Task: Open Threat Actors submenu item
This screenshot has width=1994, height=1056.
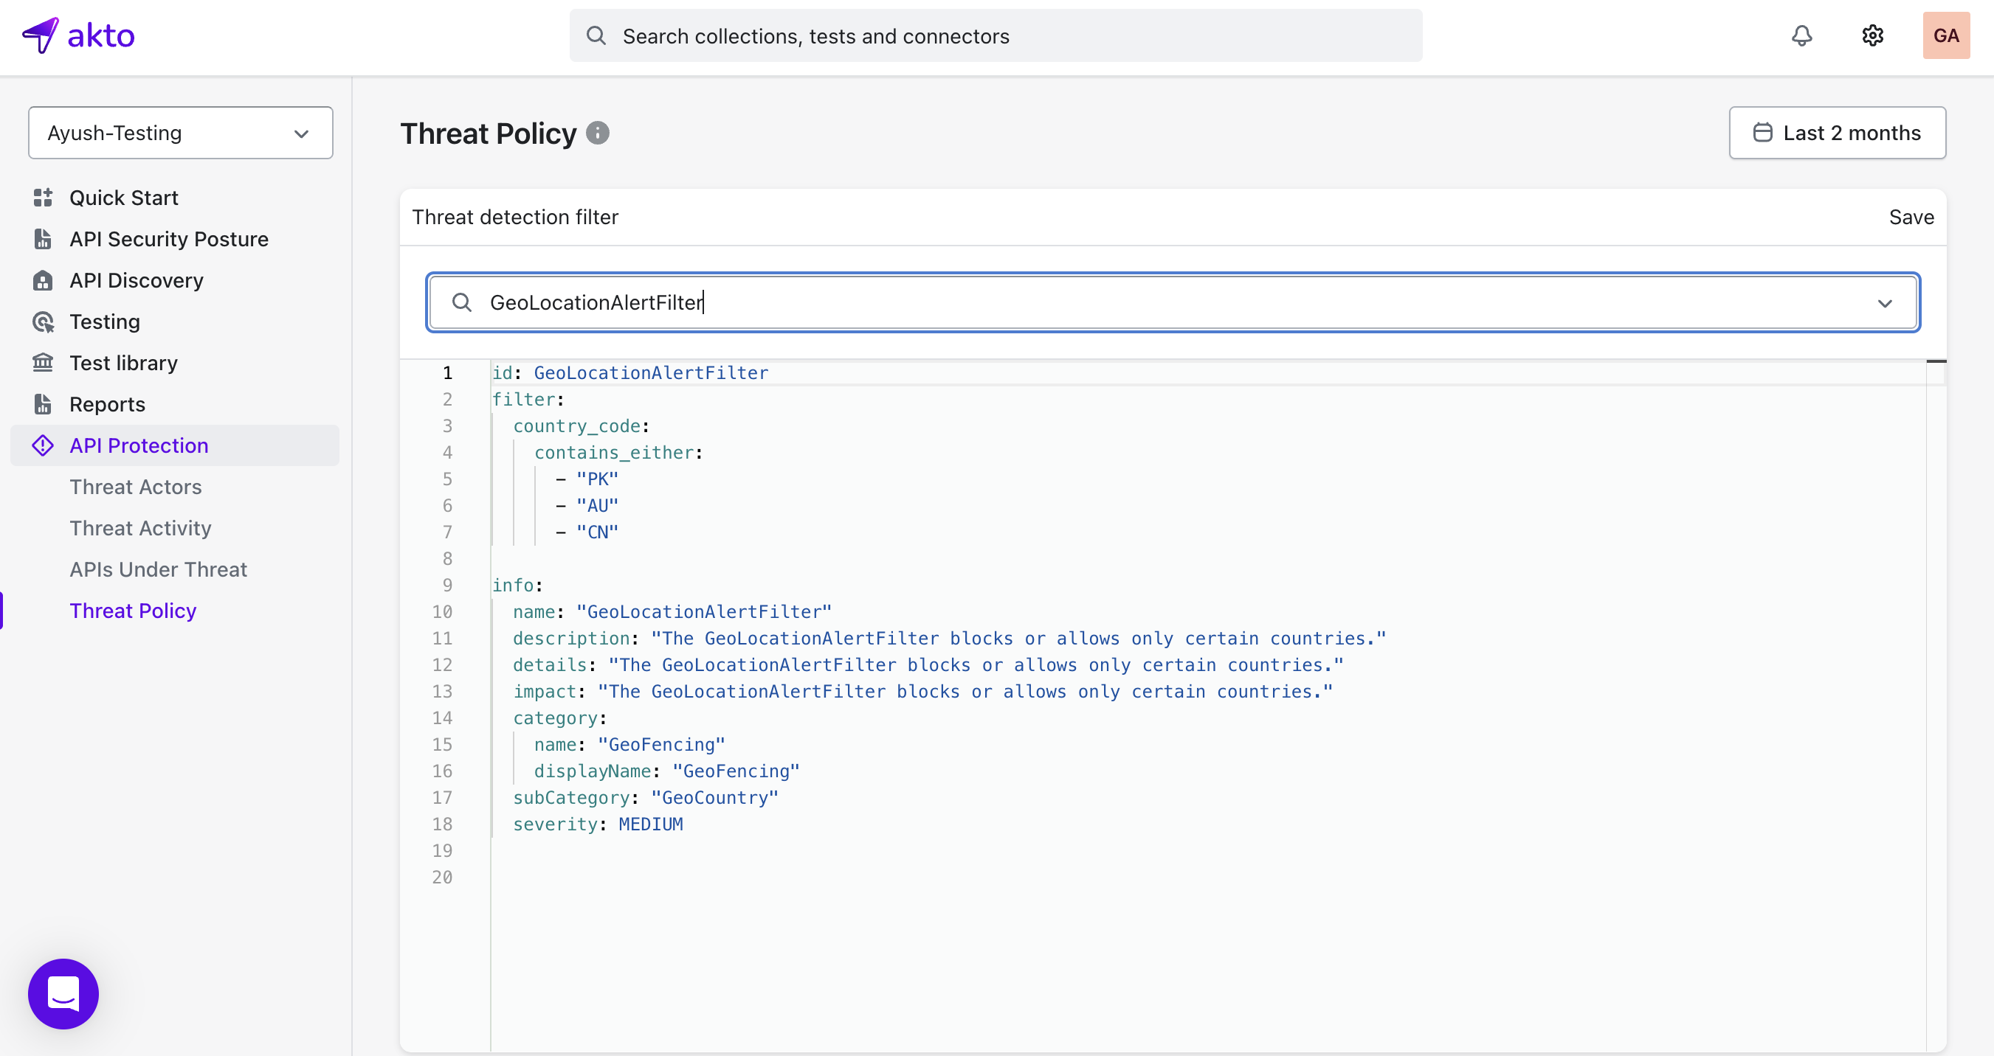Action: (136, 487)
